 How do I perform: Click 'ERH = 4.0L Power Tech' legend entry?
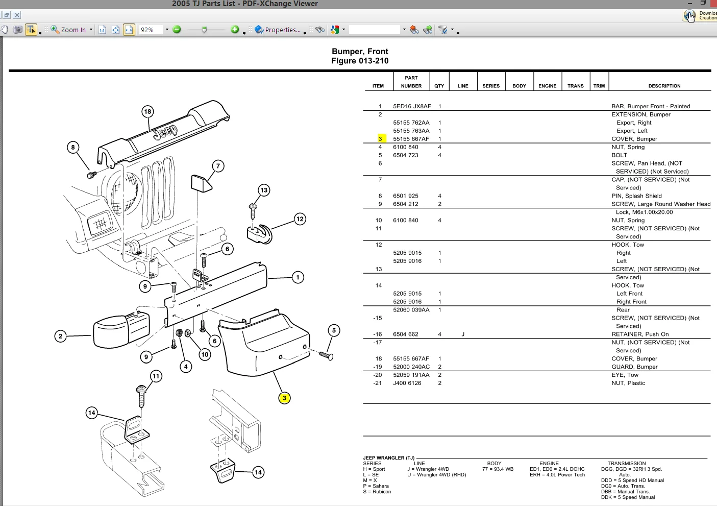click(557, 475)
